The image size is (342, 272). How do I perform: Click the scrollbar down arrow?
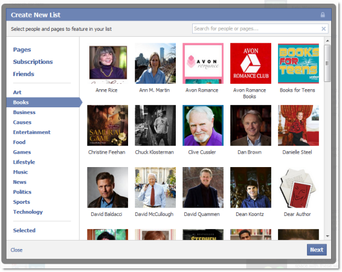[327, 236]
